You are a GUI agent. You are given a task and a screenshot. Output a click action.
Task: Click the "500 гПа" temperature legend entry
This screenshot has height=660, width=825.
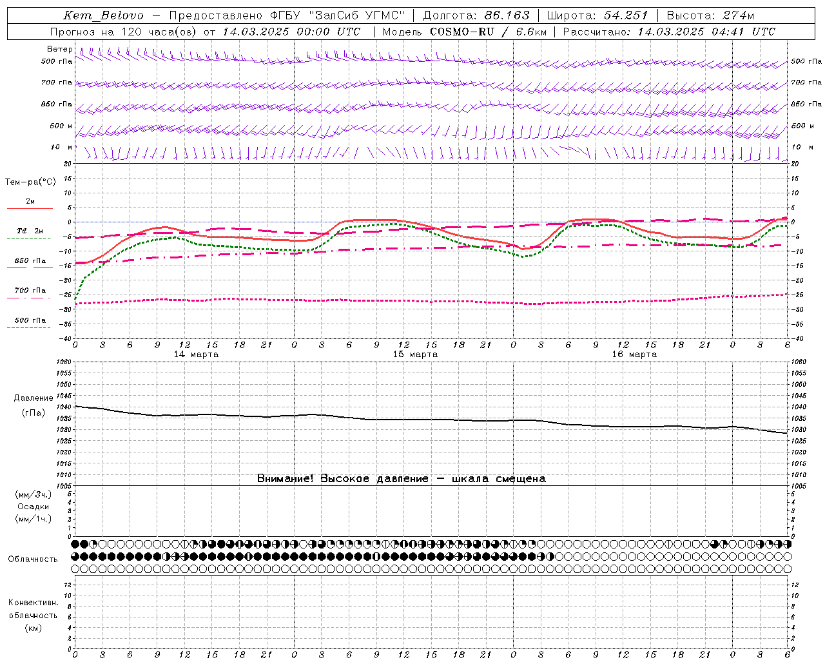30,320
